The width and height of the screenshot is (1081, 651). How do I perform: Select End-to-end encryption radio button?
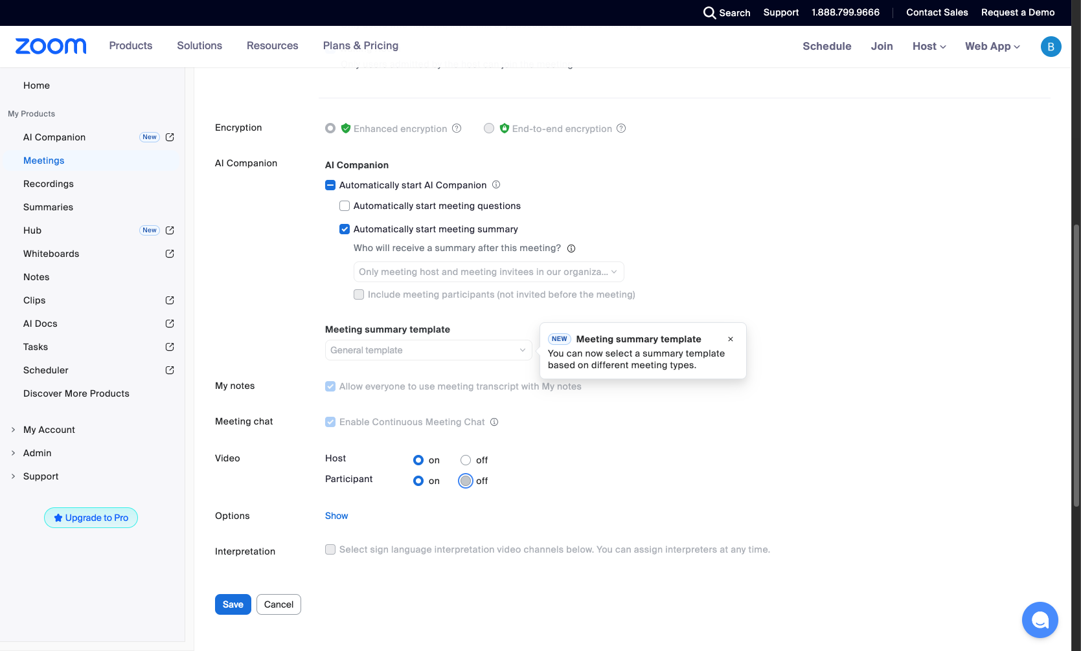coord(489,128)
